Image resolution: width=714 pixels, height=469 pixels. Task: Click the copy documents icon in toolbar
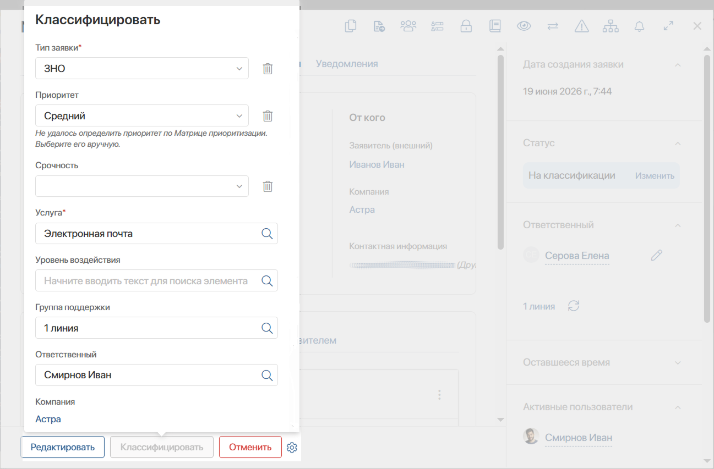350,26
